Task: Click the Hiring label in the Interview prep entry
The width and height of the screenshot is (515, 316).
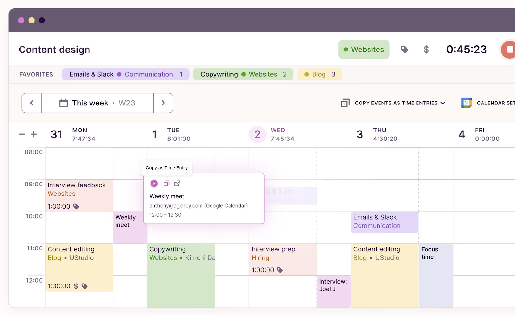Action: (260, 258)
